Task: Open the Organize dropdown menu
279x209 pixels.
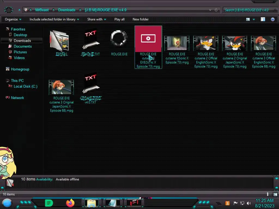Action: [13, 19]
